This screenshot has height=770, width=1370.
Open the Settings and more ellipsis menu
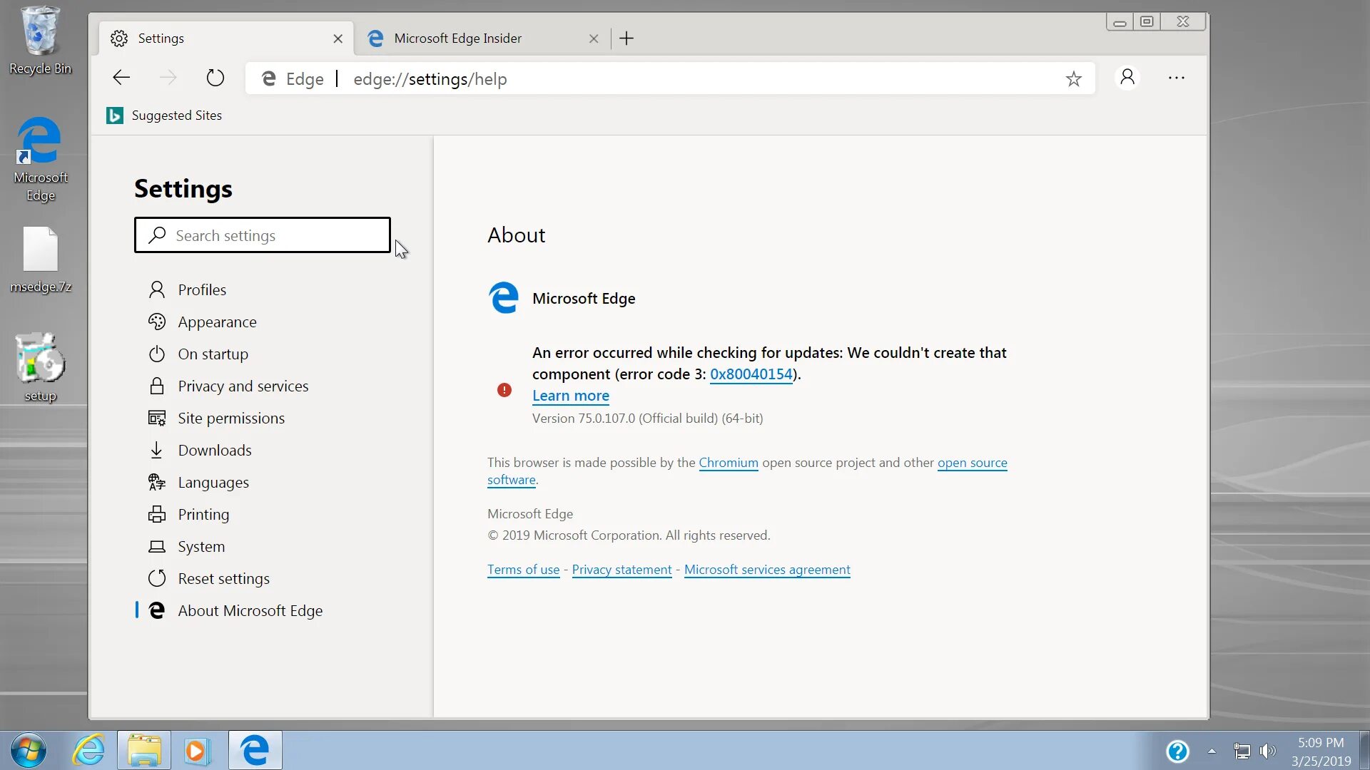tap(1176, 78)
